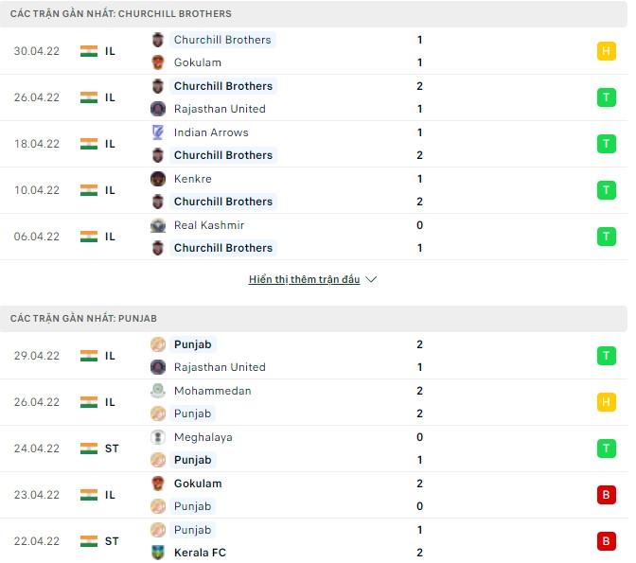The width and height of the screenshot is (636, 563).
Task: Click the Indian Arrows team crest
Action: coord(157,132)
